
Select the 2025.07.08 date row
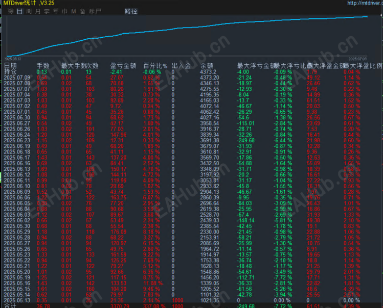click(x=17, y=83)
